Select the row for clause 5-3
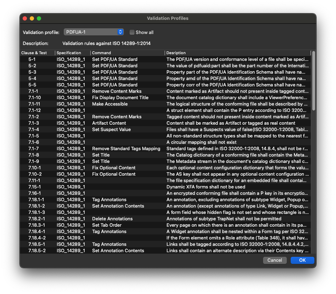 165,72
